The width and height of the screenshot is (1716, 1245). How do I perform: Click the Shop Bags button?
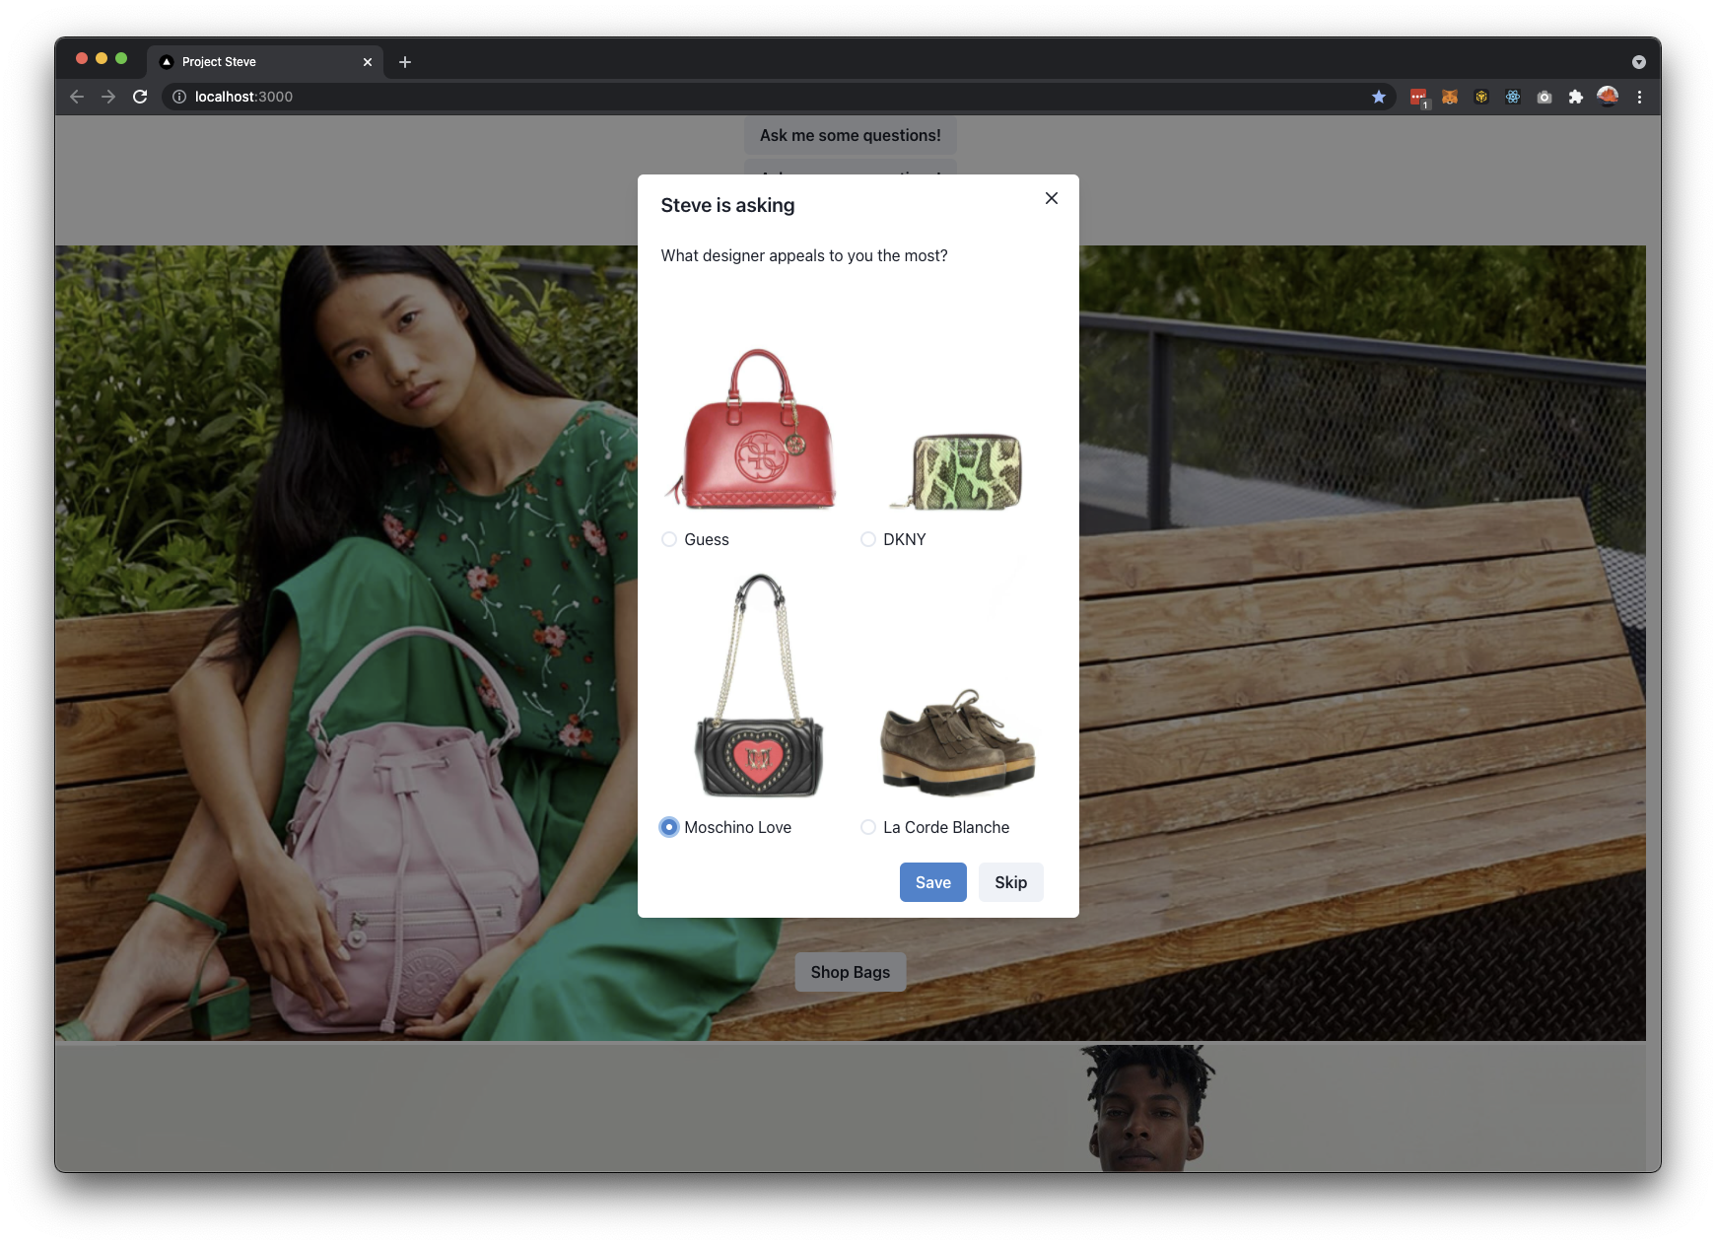849,971
